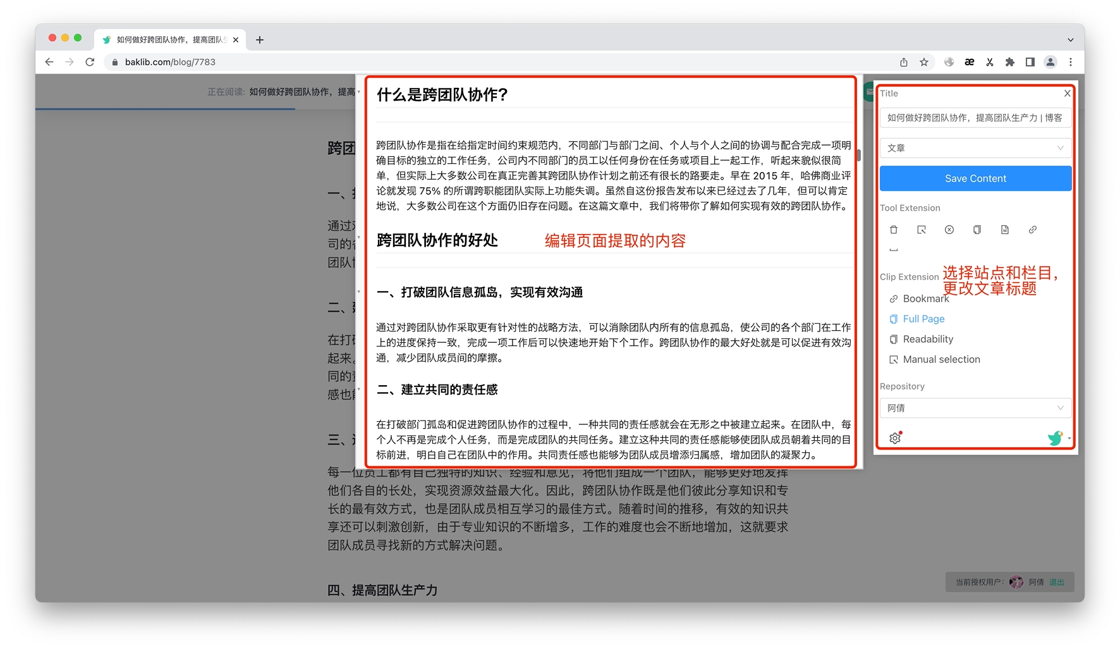Expand the tab search chevron
The image size is (1120, 649).
pyautogui.click(x=1070, y=40)
